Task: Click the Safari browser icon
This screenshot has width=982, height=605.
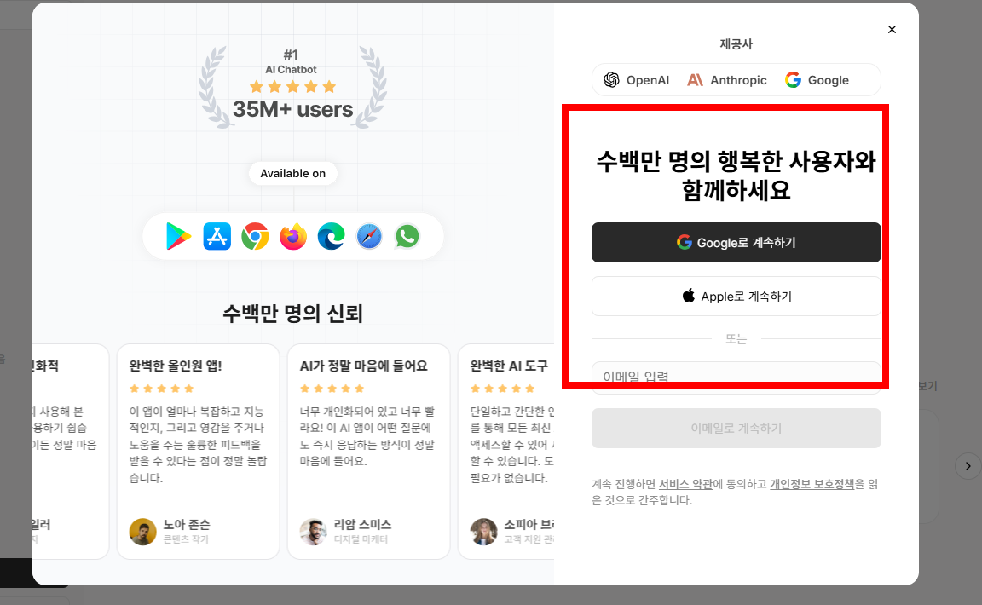Action: [368, 236]
